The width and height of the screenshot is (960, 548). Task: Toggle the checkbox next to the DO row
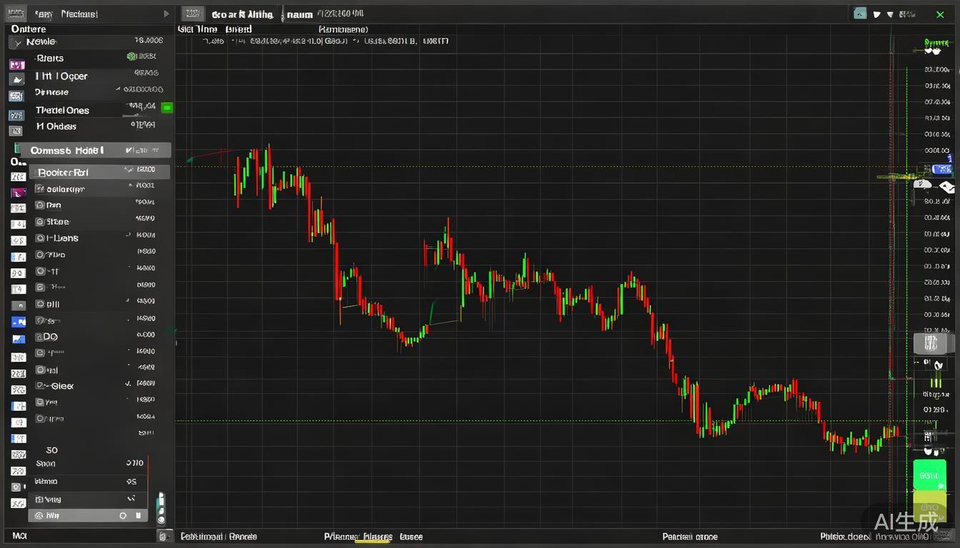click(40, 337)
